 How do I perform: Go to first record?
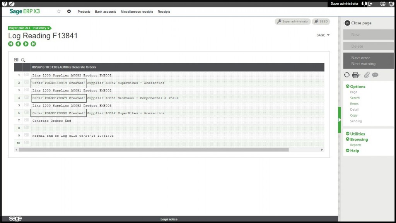click(x=10, y=44)
